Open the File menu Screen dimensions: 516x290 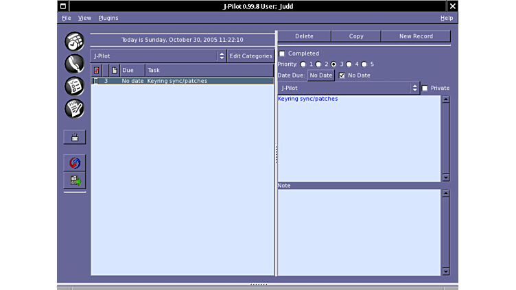click(66, 18)
